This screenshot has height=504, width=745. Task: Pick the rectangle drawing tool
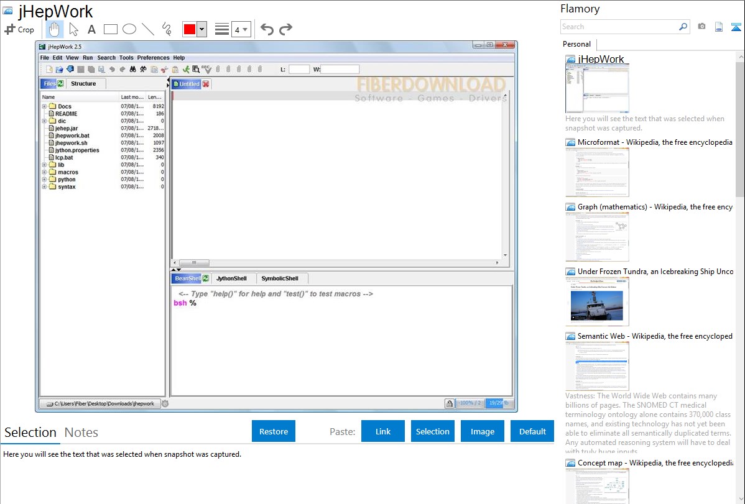click(x=110, y=29)
